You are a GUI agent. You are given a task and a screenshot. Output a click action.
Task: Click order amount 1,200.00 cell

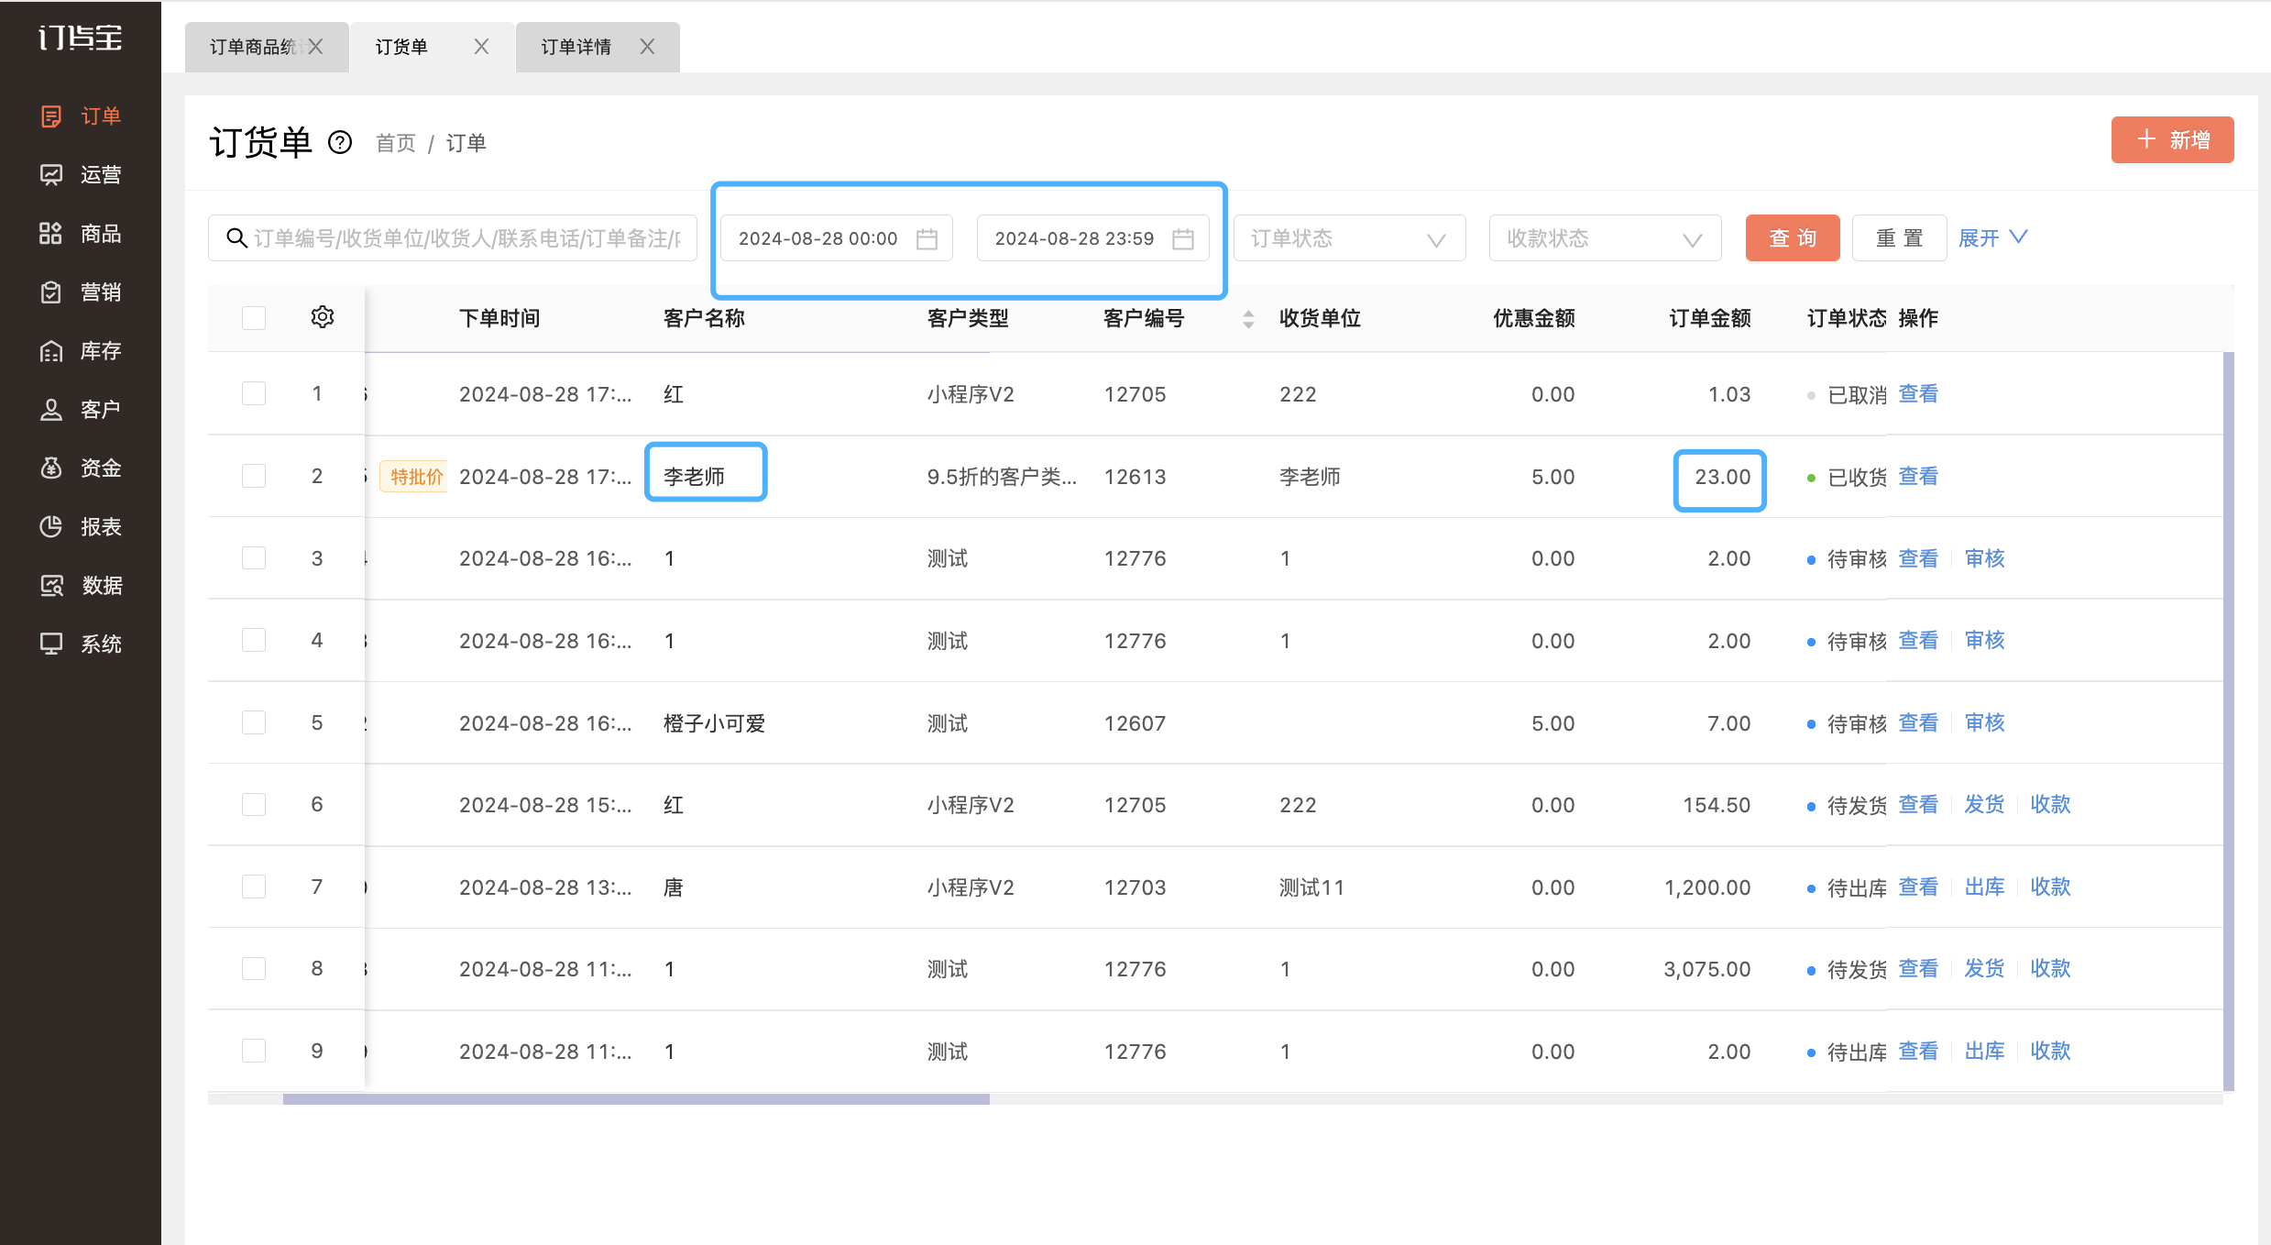tap(1707, 887)
